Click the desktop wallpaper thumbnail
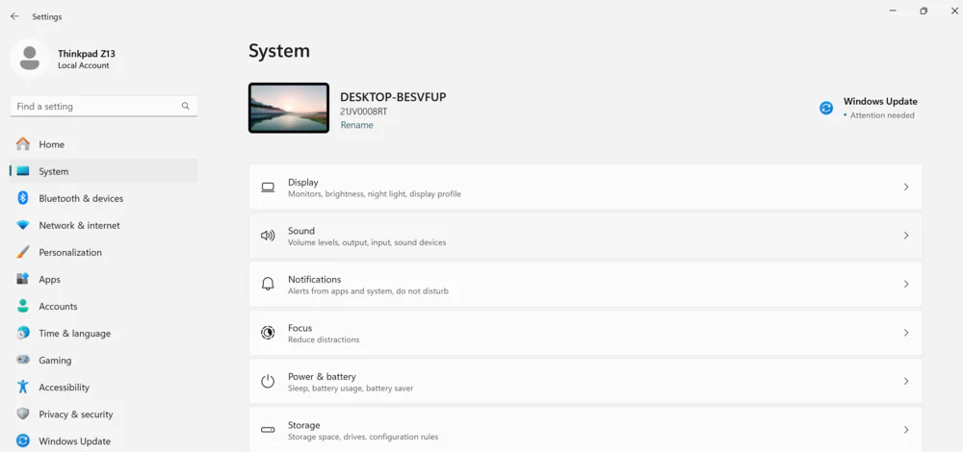The height and width of the screenshot is (452, 963). point(289,108)
